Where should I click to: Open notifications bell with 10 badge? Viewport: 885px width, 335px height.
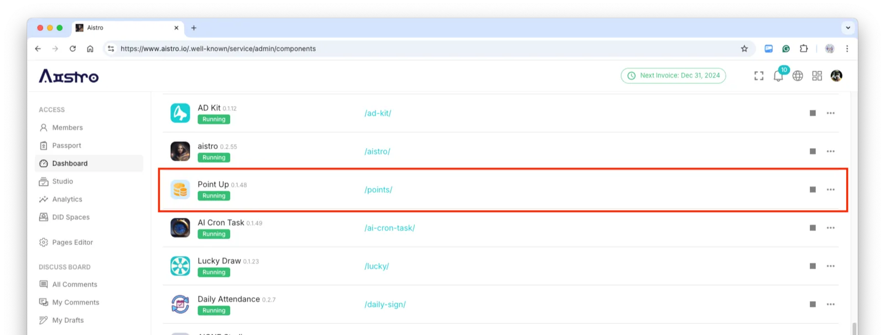[779, 75]
